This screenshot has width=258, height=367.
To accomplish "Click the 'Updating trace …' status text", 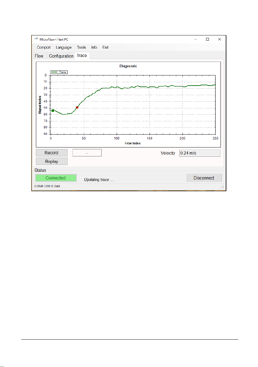I will [x=99, y=180].
